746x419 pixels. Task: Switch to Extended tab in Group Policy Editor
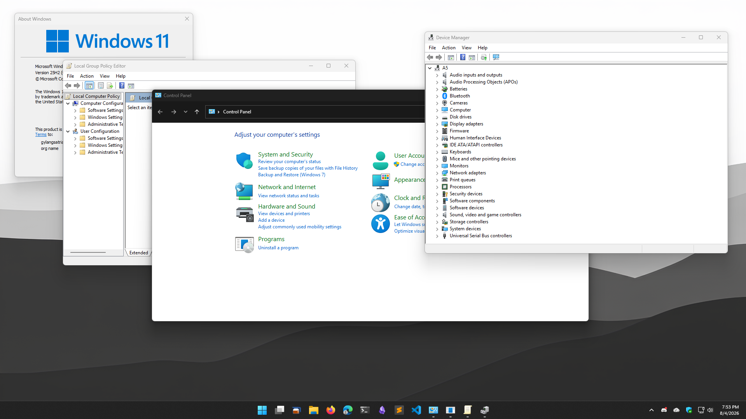(139, 253)
